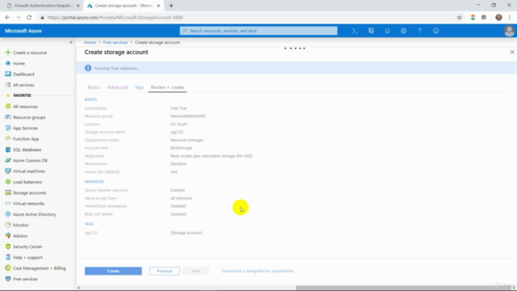Open the user account avatar menu
This screenshot has width=517, height=291.
(x=509, y=31)
